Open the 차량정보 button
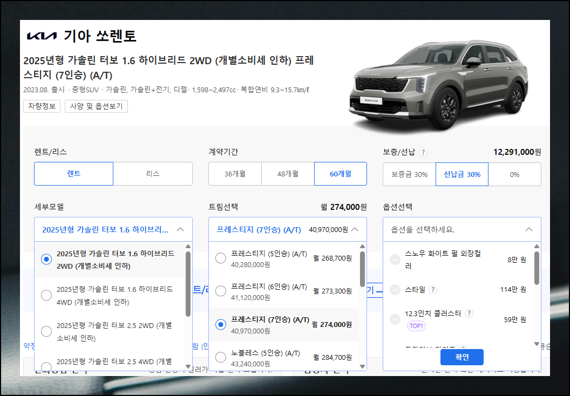 (42, 106)
